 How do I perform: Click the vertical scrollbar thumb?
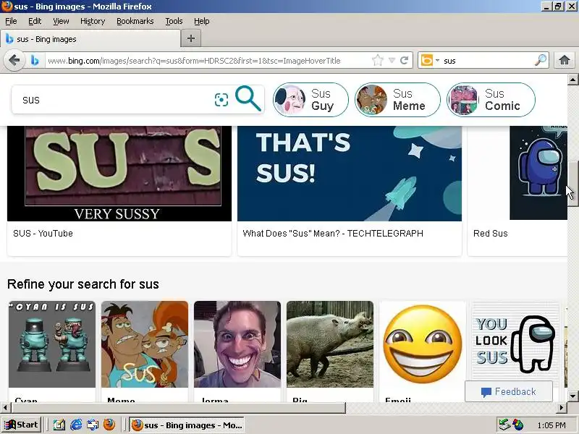572,184
